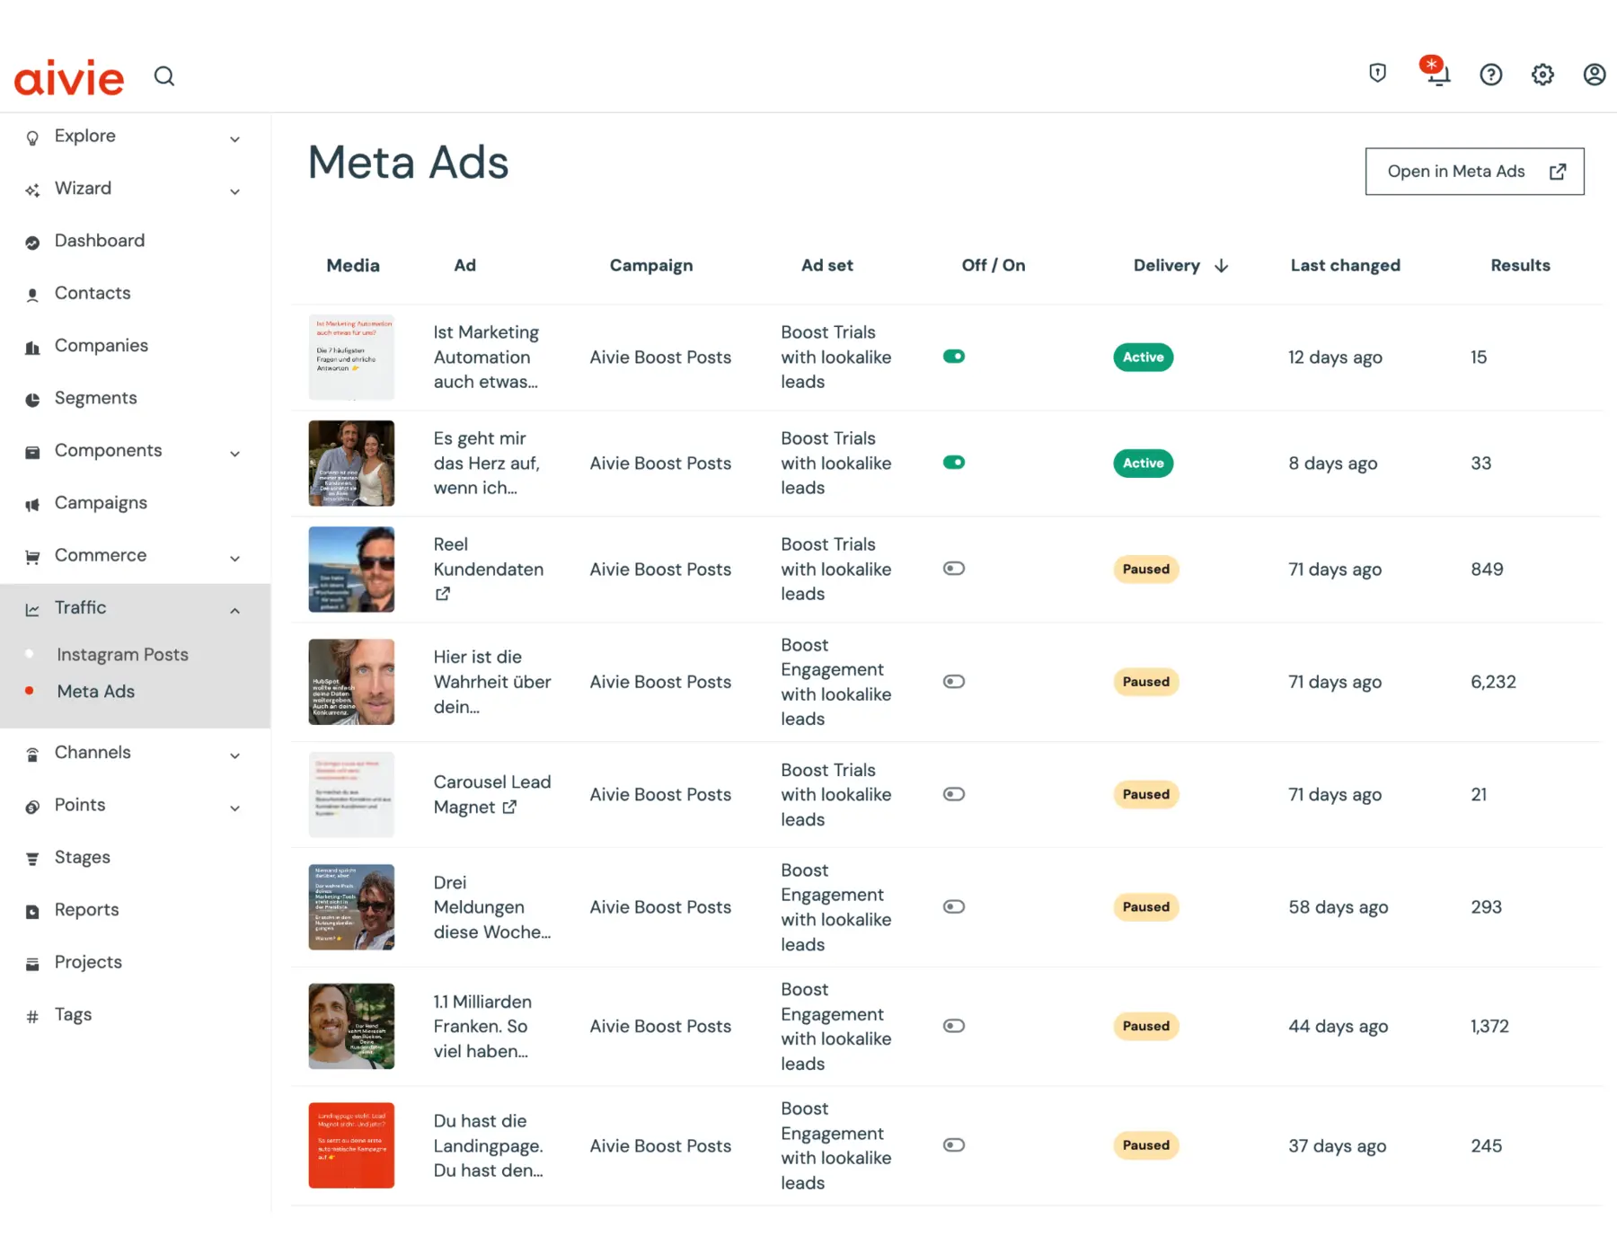Click the Segments pie chart icon
This screenshot has width=1617, height=1254.
[32, 400]
